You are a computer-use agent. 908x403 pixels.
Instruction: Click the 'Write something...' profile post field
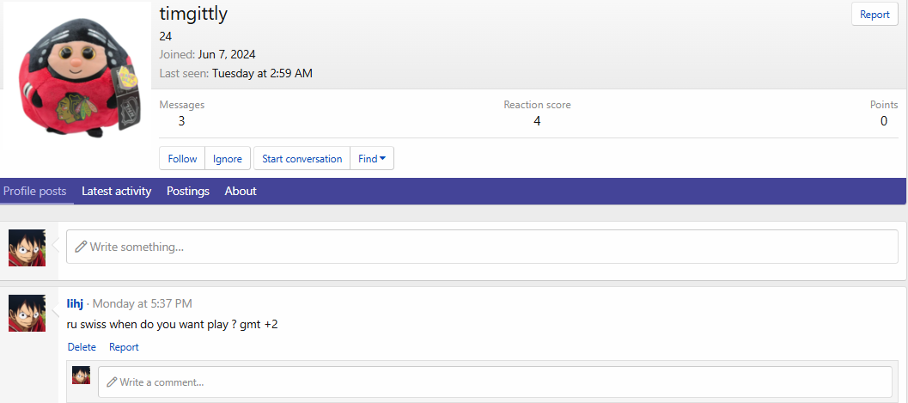pos(481,247)
